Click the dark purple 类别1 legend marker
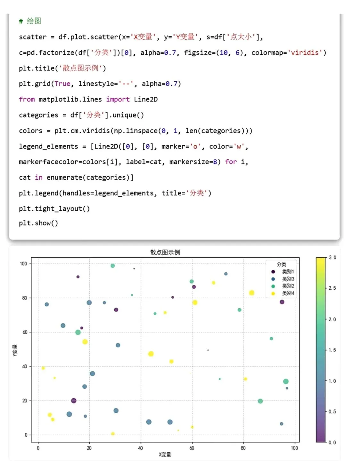 pos(273,271)
